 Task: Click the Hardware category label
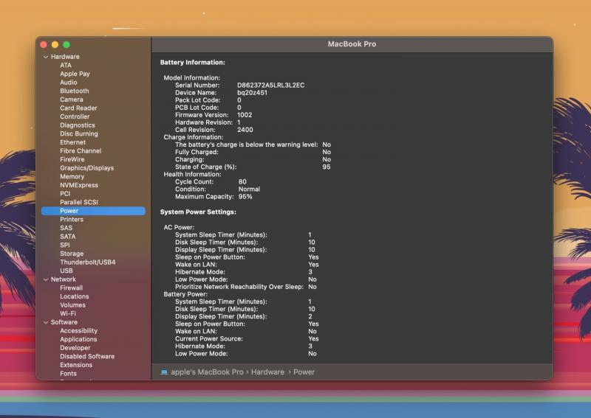pyautogui.click(x=65, y=57)
